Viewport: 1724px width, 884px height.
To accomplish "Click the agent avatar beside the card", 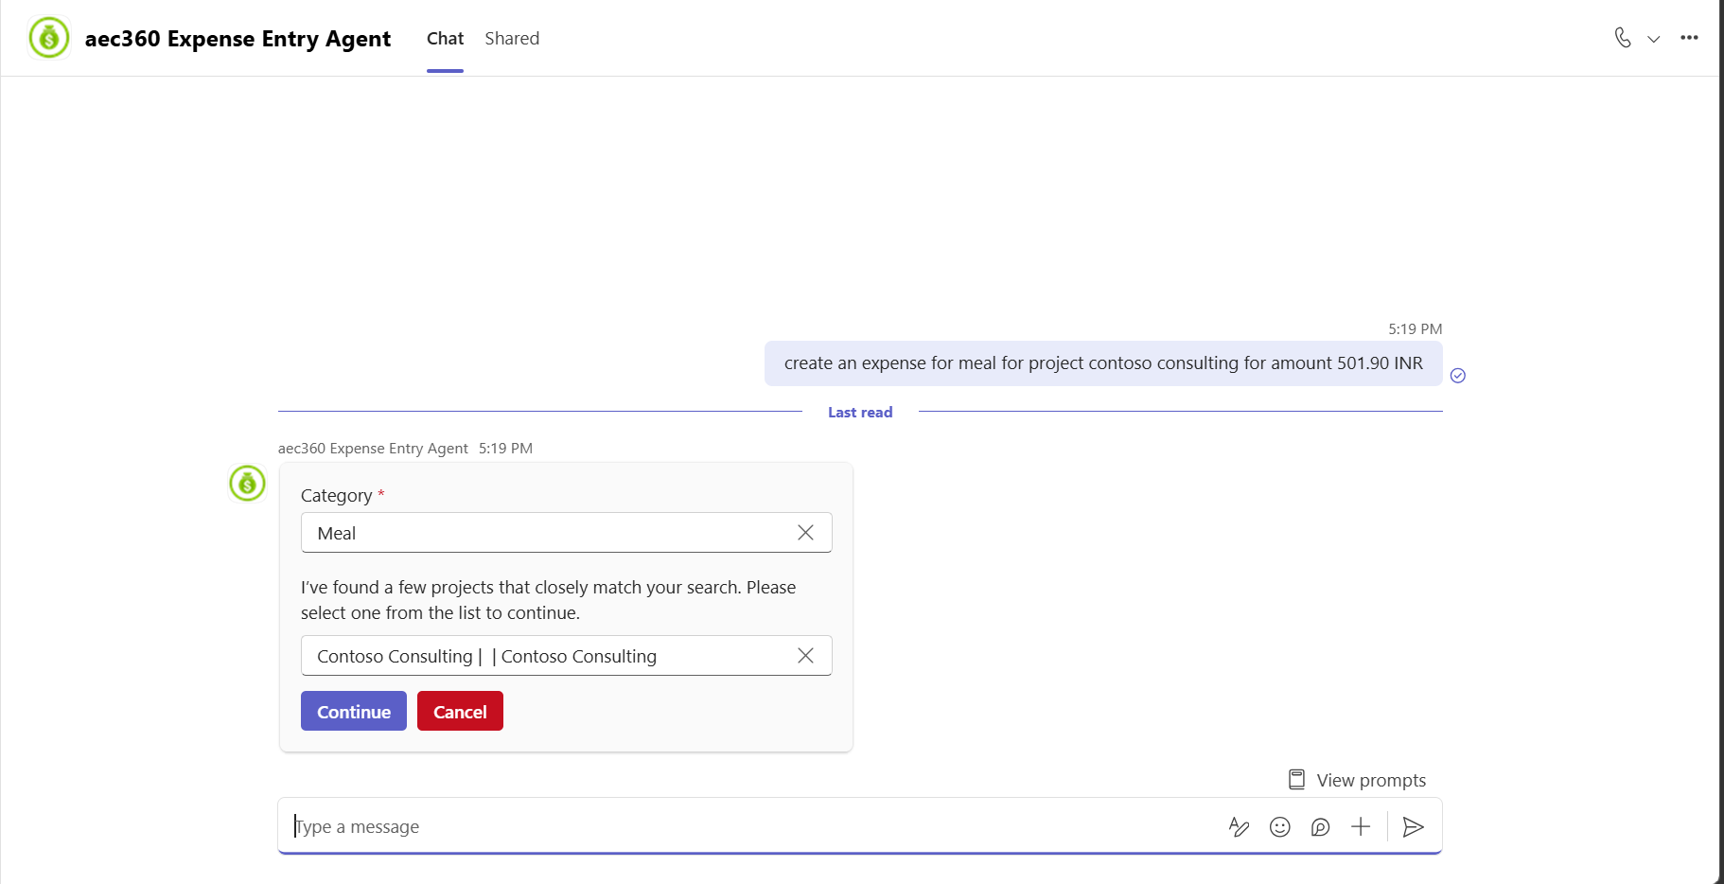I will (248, 484).
